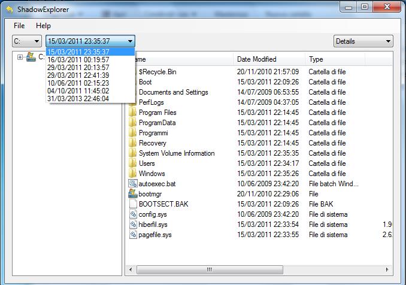Select the Boot folder name
The height and width of the screenshot is (285, 406).
[146, 82]
